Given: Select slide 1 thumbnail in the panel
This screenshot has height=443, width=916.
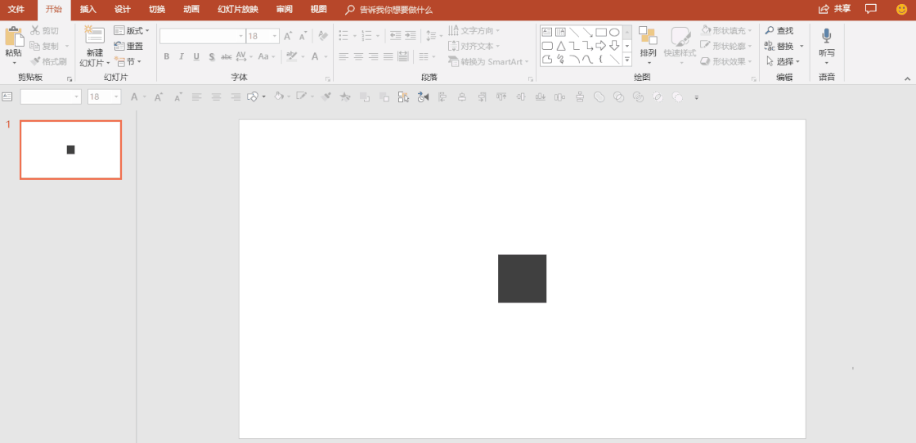Looking at the screenshot, I should point(70,150).
